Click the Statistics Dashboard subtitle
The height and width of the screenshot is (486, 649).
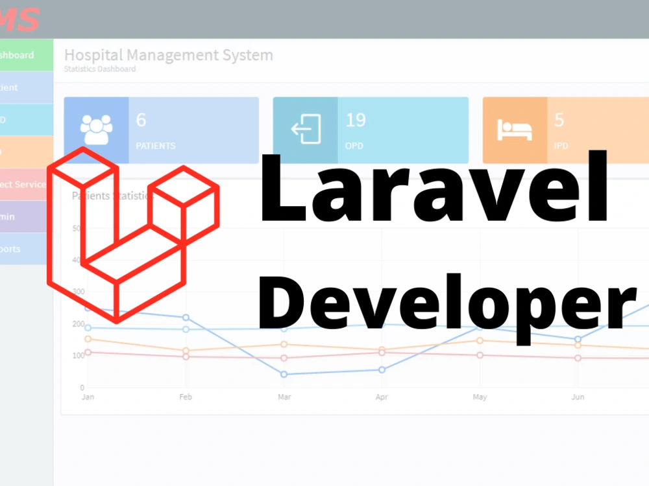point(100,69)
